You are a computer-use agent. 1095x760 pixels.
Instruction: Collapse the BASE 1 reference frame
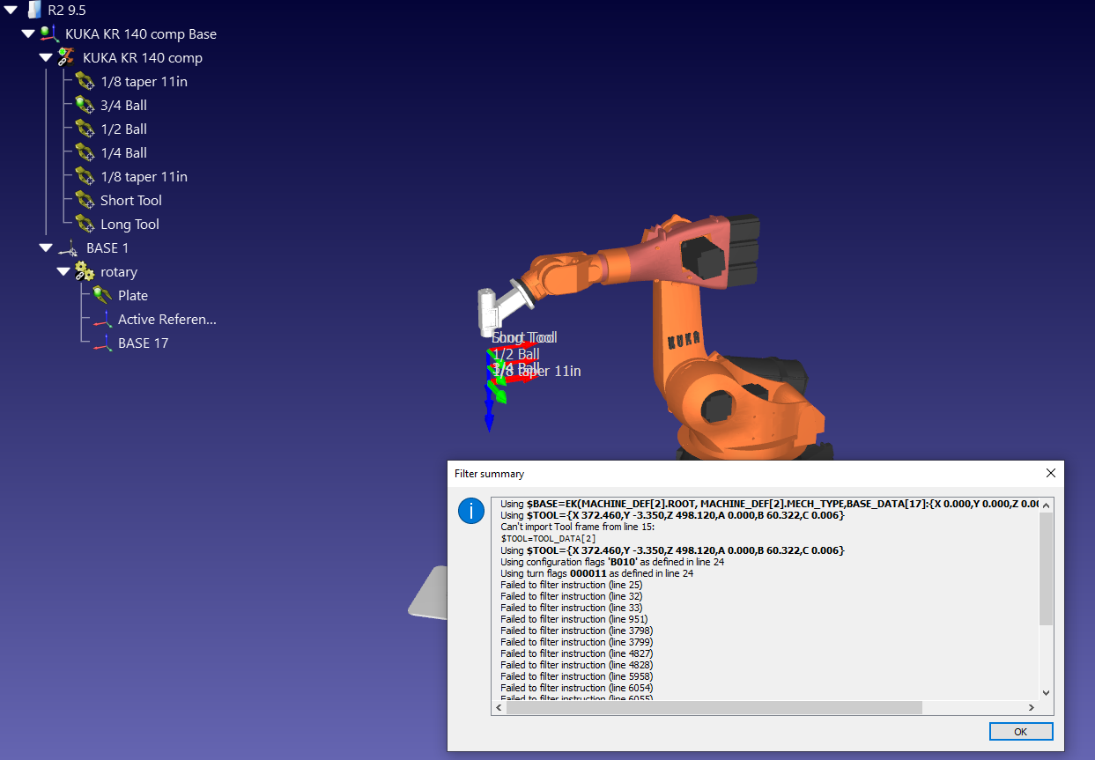tap(46, 248)
